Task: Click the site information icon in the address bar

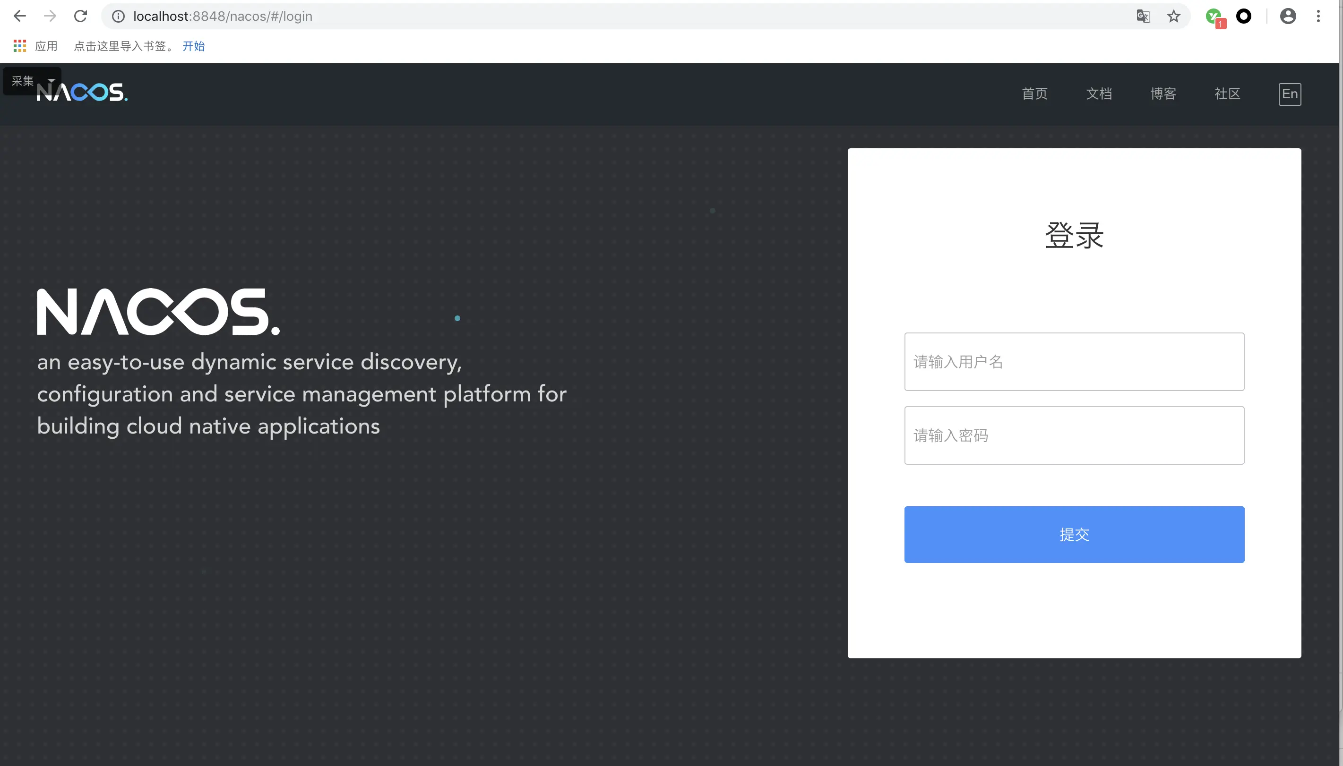Action: point(119,17)
